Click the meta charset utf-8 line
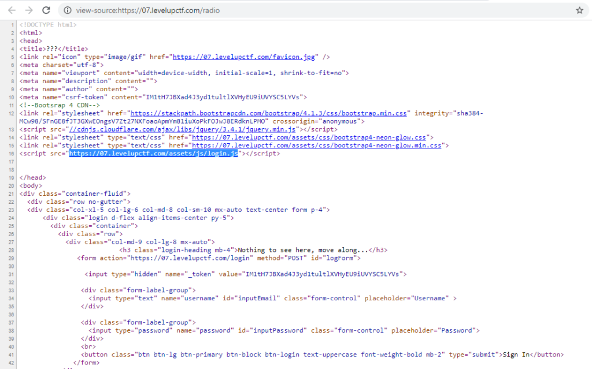The height and width of the screenshot is (369, 592). (x=61, y=65)
